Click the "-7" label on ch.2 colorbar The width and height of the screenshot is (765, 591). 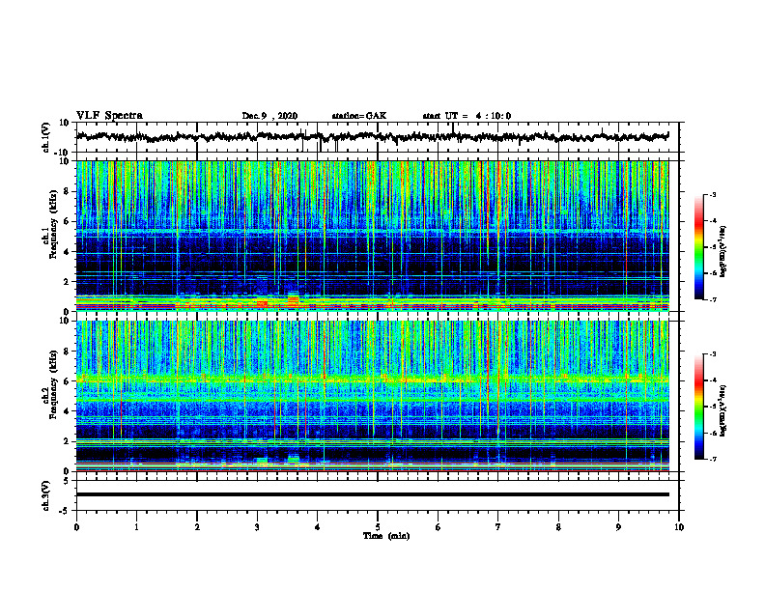pyautogui.click(x=713, y=459)
